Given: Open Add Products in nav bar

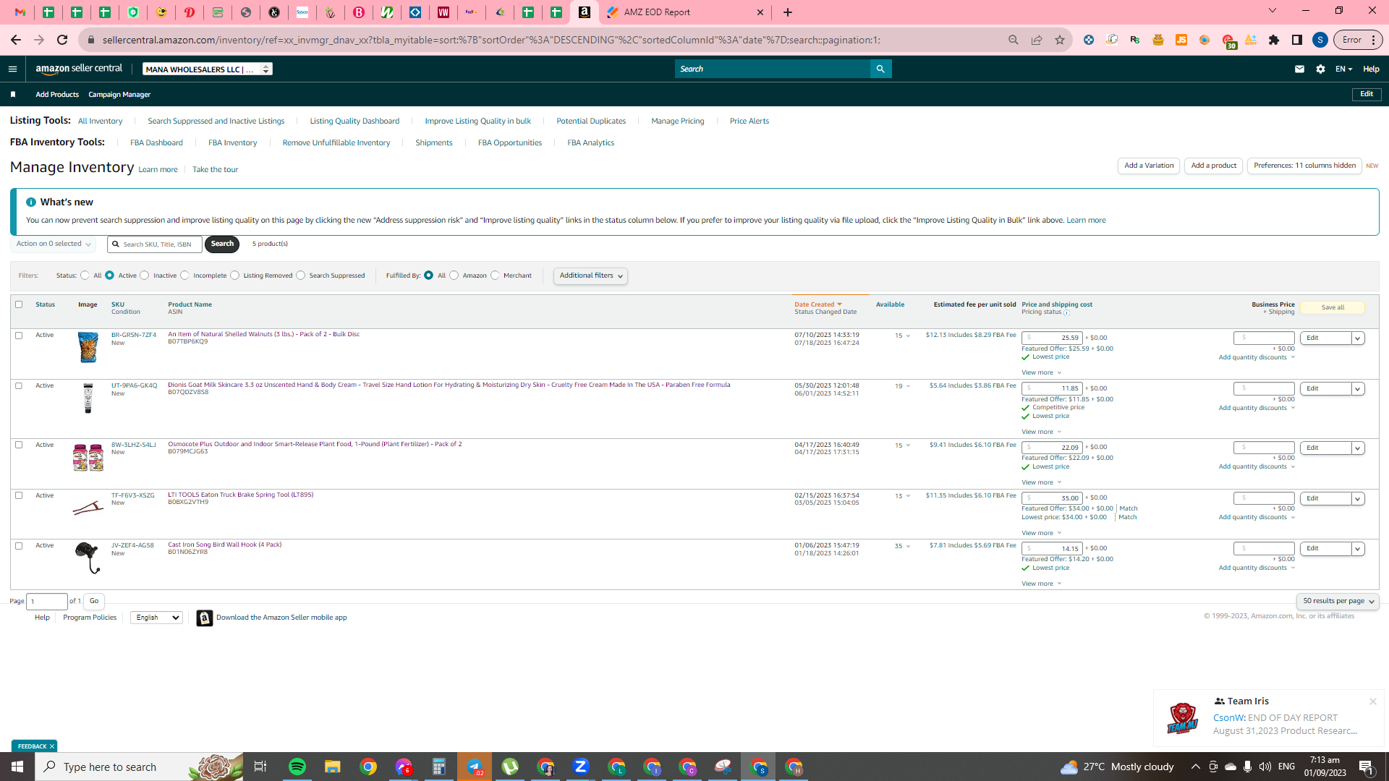Looking at the screenshot, I should click(x=57, y=95).
